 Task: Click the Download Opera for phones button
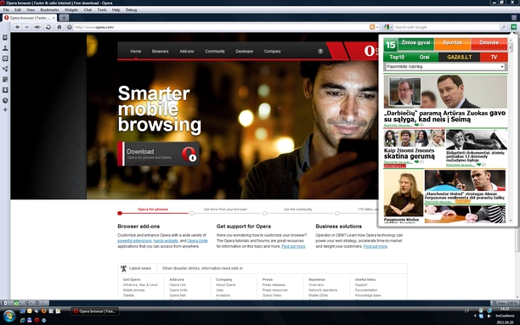pos(159,154)
